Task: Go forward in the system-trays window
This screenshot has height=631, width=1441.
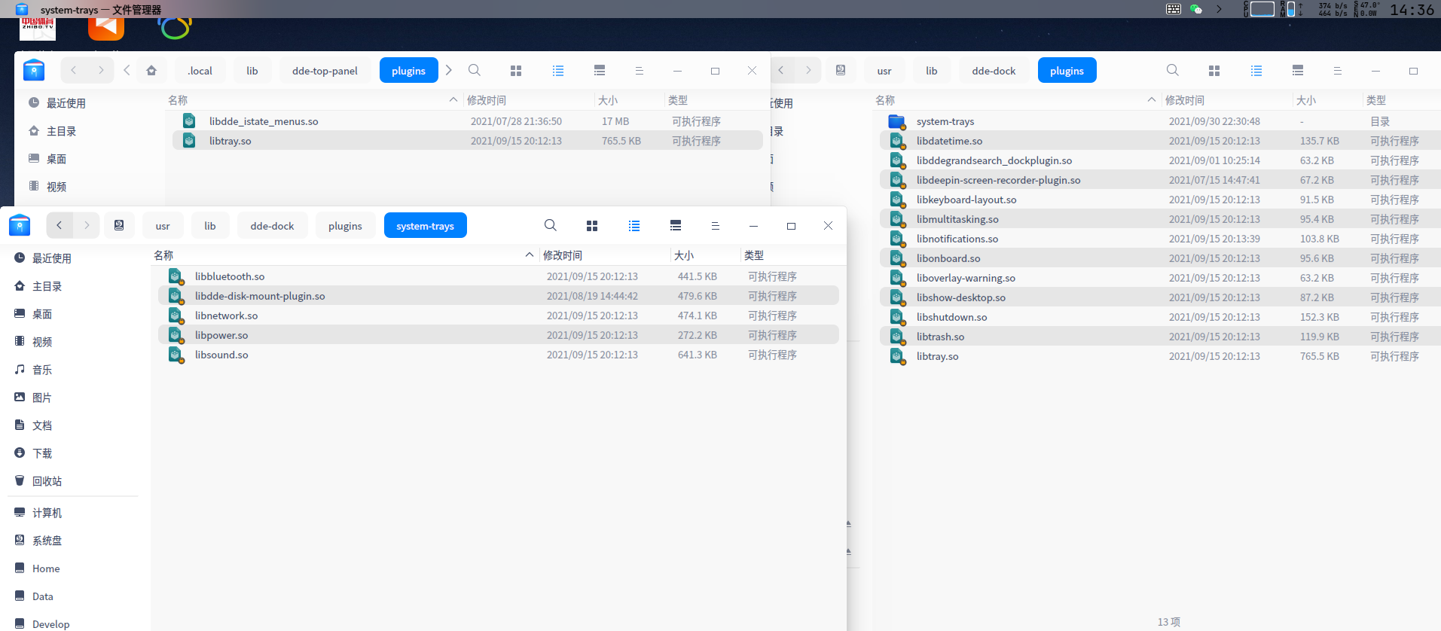Action: click(x=87, y=225)
